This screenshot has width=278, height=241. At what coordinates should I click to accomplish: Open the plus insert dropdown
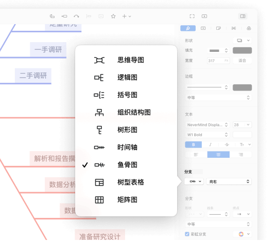point(127,16)
